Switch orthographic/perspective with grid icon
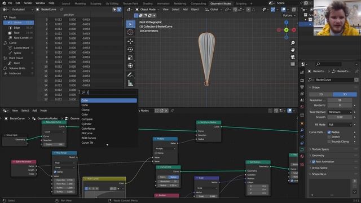 click(x=293, y=64)
